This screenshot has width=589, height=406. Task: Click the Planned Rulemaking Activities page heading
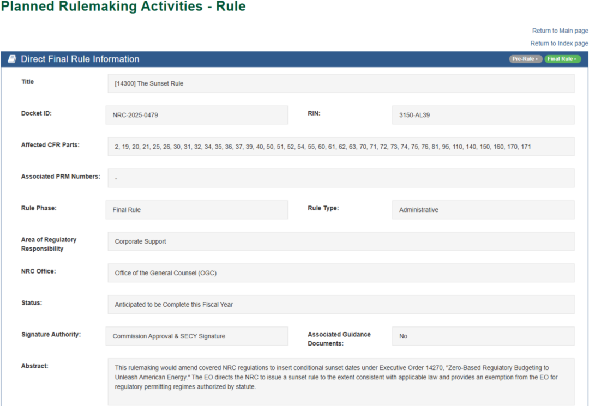point(123,7)
